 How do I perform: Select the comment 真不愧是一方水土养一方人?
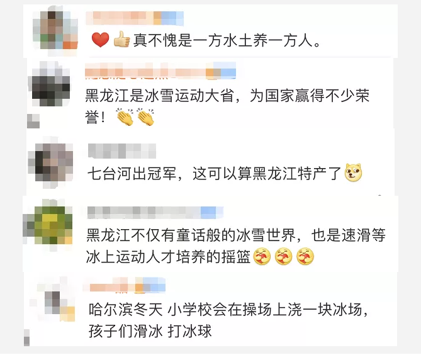[x=227, y=40]
